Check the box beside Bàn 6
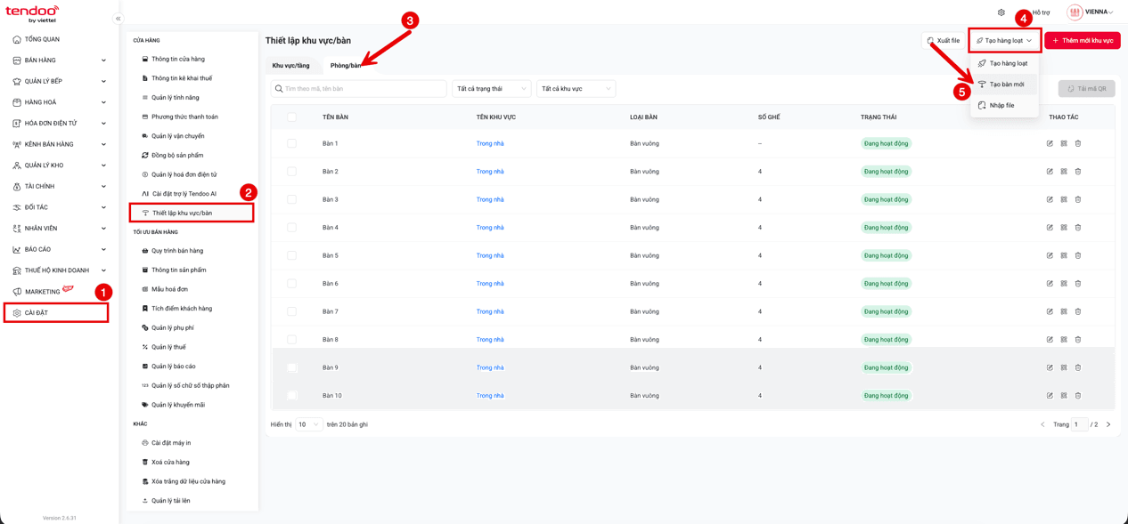The height and width of the screenshot is (524, 1128). coord(291,284)
